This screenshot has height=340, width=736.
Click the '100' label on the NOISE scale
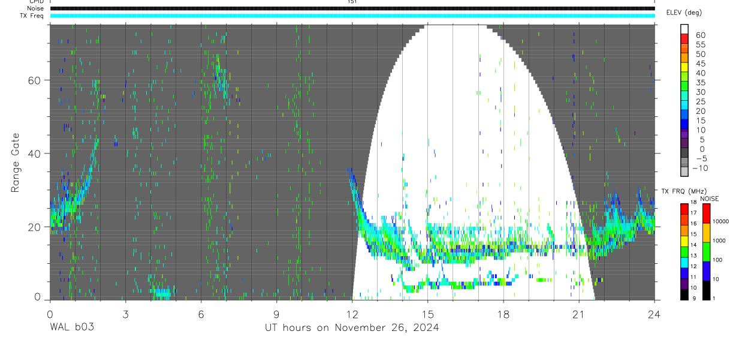click(718, 260)
